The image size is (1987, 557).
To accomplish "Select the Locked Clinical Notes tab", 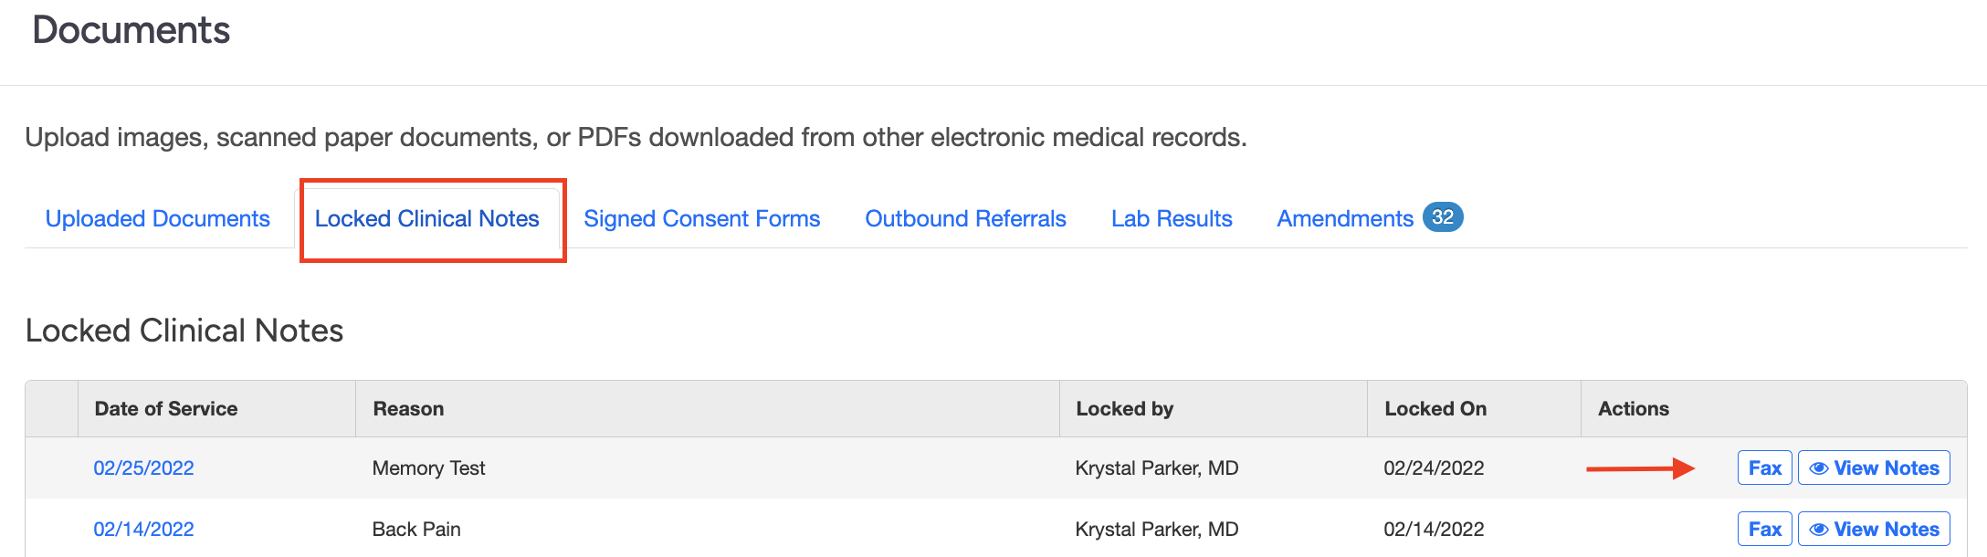I will 426,219.
